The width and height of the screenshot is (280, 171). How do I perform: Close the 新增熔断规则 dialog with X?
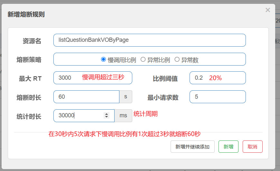(268, 10)
